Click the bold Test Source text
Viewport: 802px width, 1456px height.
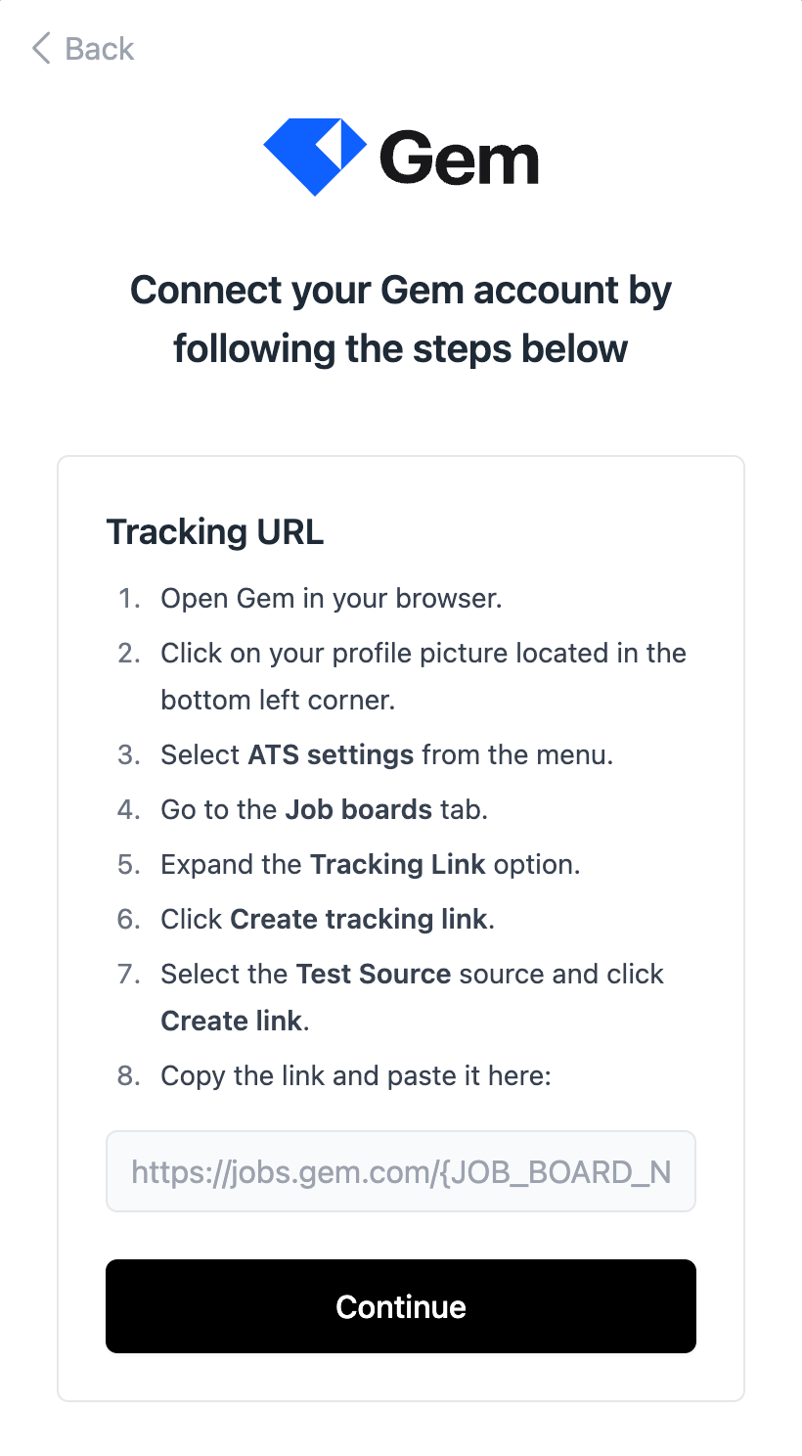pos(373,975)
